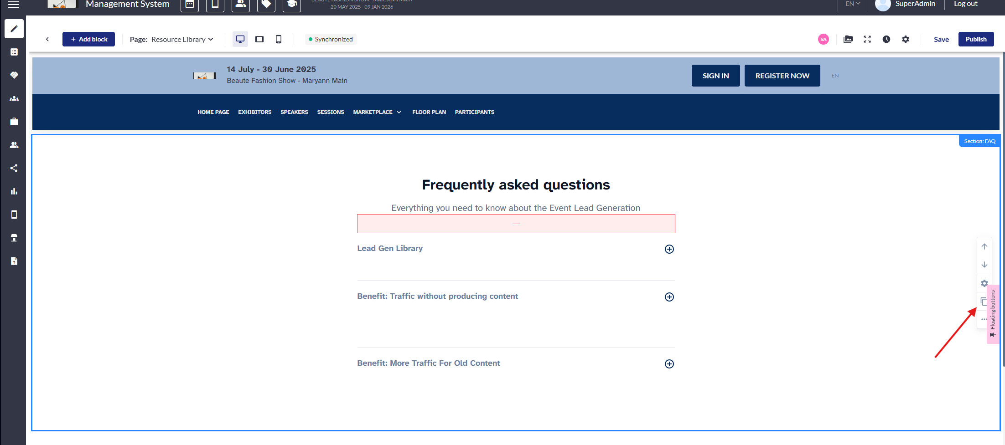
Task: Switch to mobile phone preview mode
Action: (279, 39)
